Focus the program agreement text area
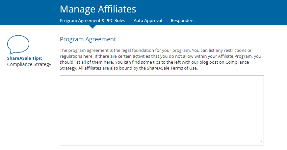This screenshot has width=287, height=150. [x=162, y=110]
